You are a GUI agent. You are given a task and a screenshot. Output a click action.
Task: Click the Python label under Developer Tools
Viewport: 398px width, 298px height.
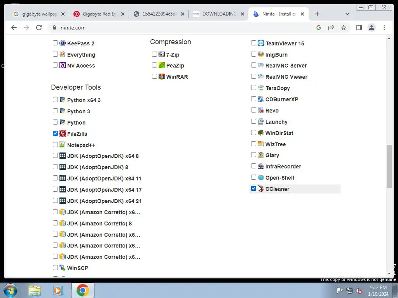[76, 123]
